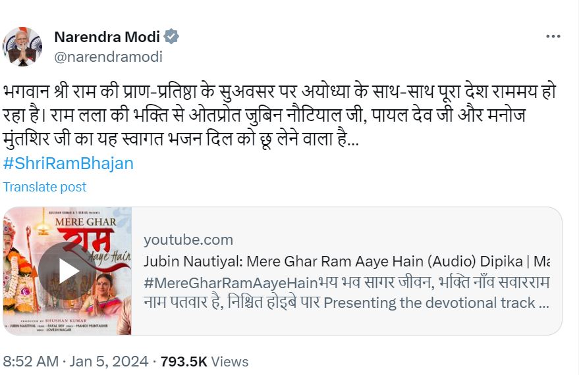Click the 8:52 AM timestamp
Image resolution: width=579 pixels, height=375 pixels.
point(31,361)
